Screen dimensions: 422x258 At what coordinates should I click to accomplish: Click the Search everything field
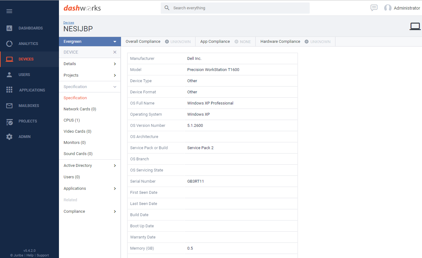coord(235,8)
